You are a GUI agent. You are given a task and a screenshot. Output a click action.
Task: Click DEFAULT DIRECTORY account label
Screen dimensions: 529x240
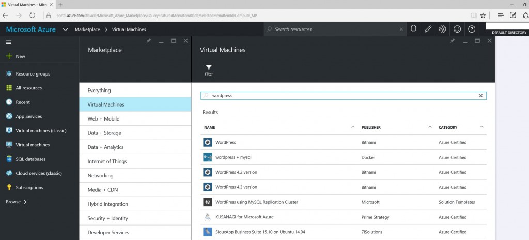(x=509, y=33)
